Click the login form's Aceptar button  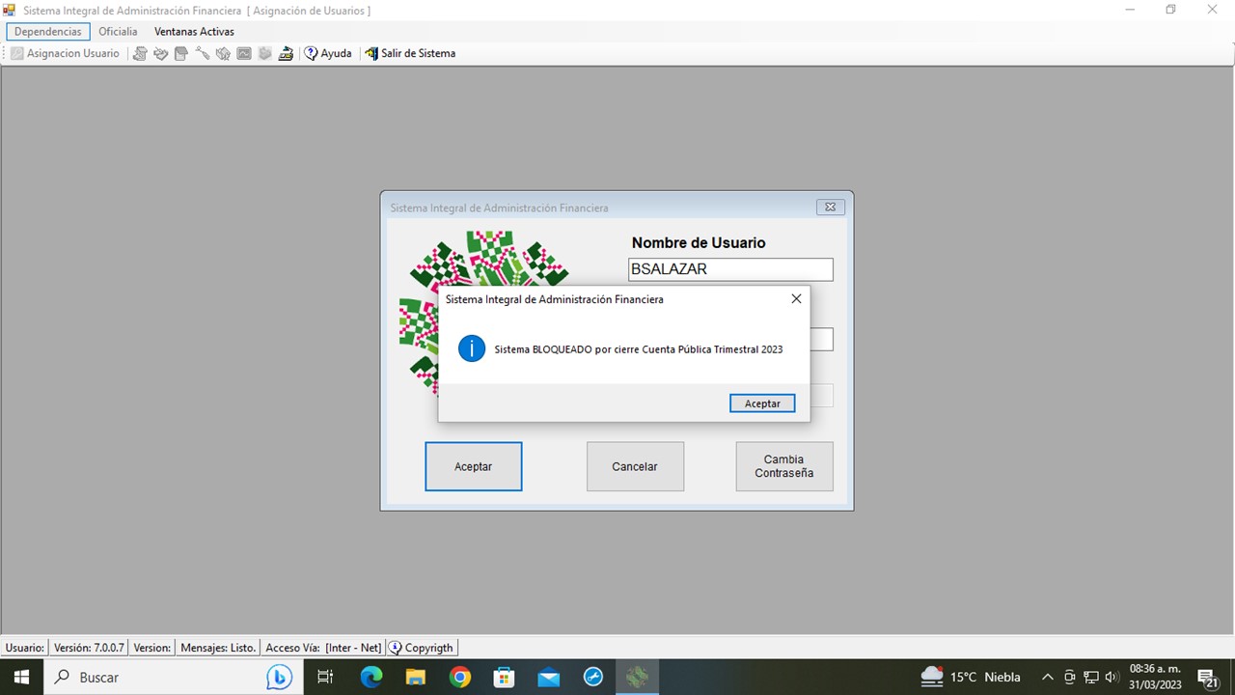pyautogui.click(x=473, y=466)
